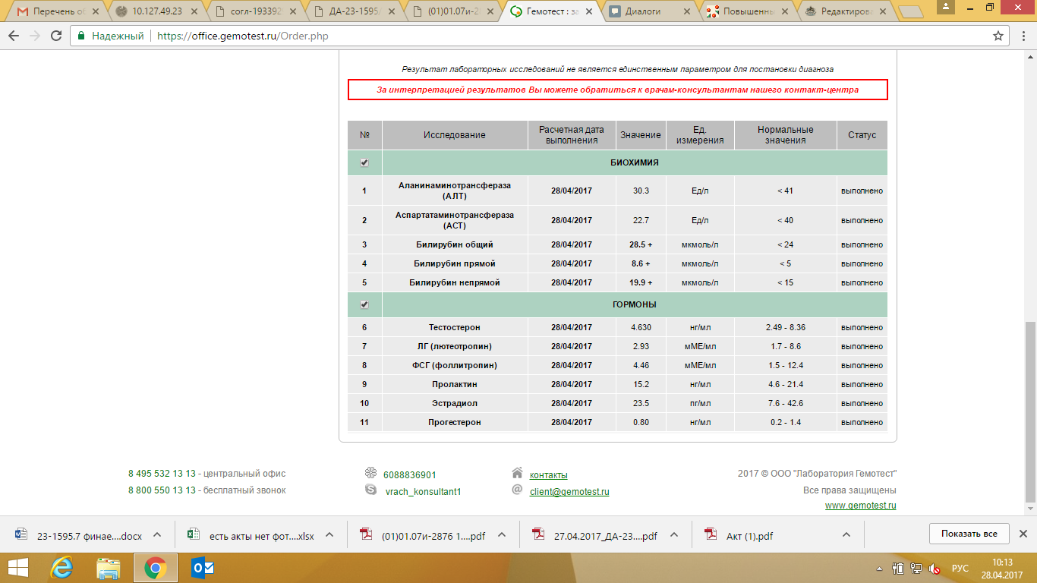Open Chrome from the Windows taskbar

156,568
